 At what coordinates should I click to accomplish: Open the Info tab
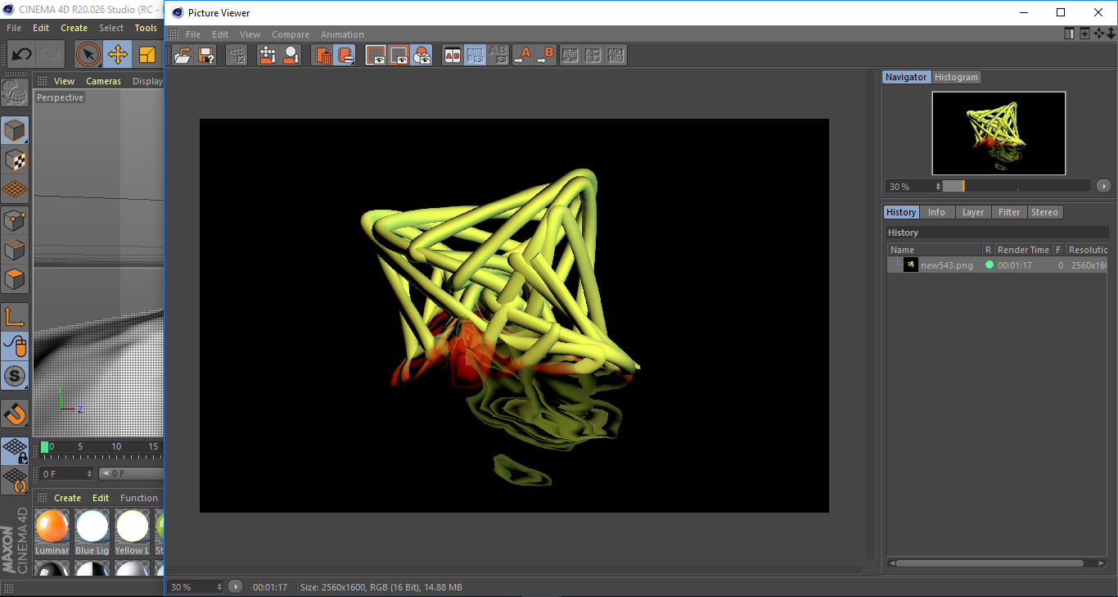[936, 212]
